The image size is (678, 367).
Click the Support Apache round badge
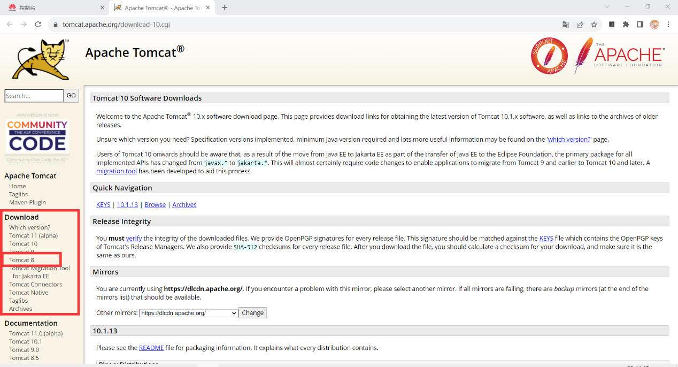pyautogui.click(x=549, y=56)
